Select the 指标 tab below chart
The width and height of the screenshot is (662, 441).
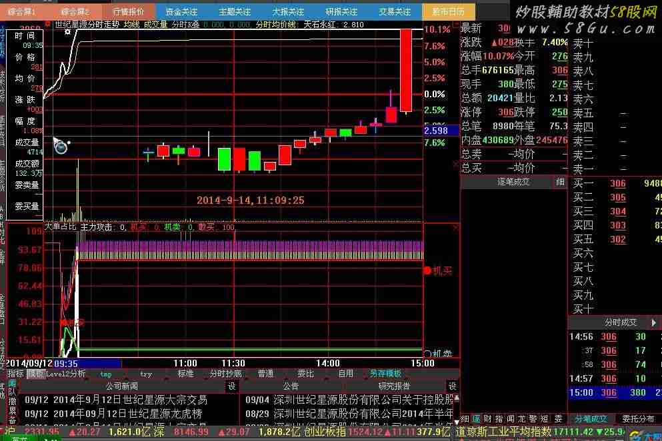click(15, 374)
